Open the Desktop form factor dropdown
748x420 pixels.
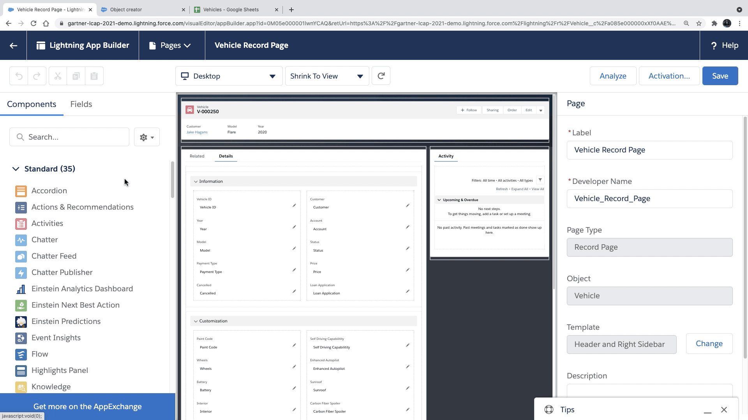point(229,76)
